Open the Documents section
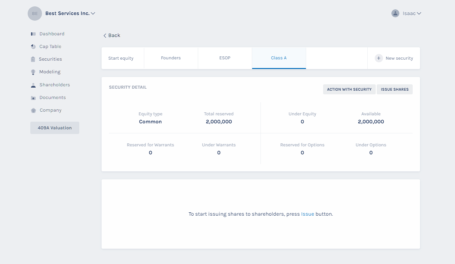 tap(53, 98)
